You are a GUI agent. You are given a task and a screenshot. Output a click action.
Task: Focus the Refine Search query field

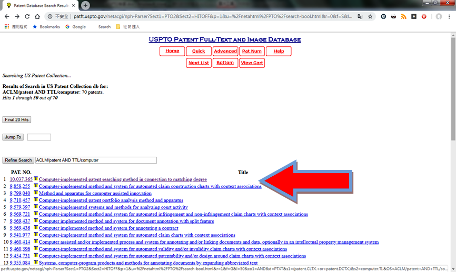point(96,160)
